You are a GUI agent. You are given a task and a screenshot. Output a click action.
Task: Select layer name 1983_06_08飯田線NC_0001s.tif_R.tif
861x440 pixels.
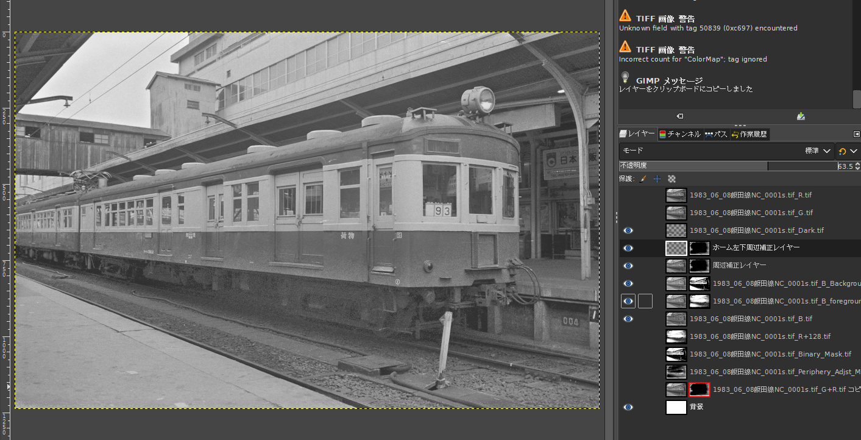751,195
